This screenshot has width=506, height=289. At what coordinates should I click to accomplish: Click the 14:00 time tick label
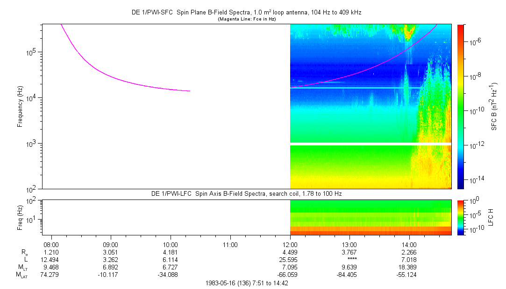[409, 244]
